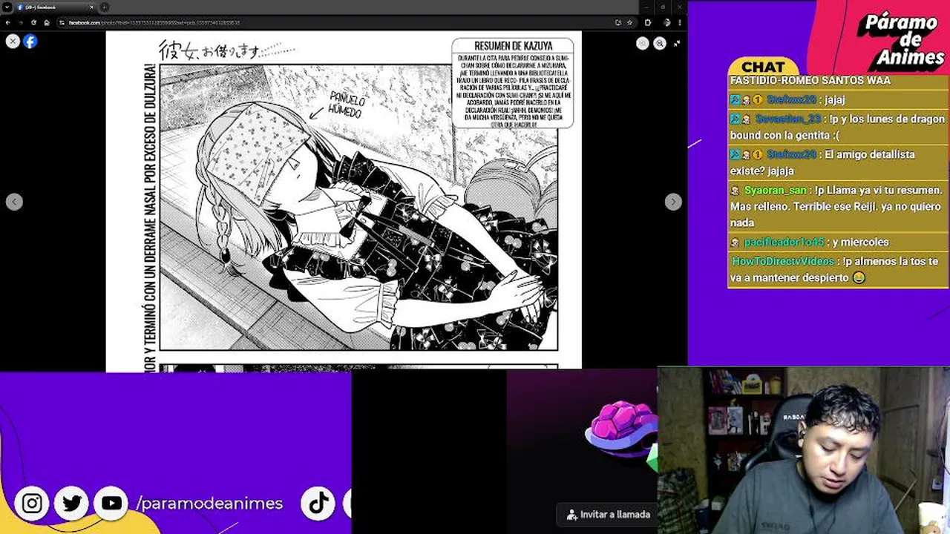Reload the Facebook page

tap(33, 23)
